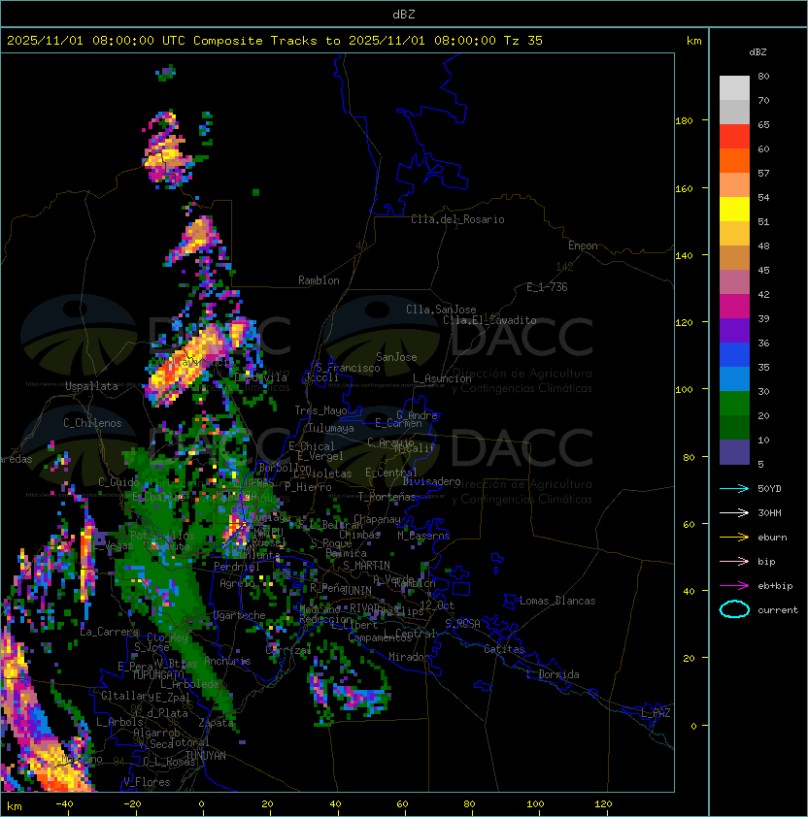Click the 'La_Carrera' place label
The image size is (808, 817).
[110, 632]
